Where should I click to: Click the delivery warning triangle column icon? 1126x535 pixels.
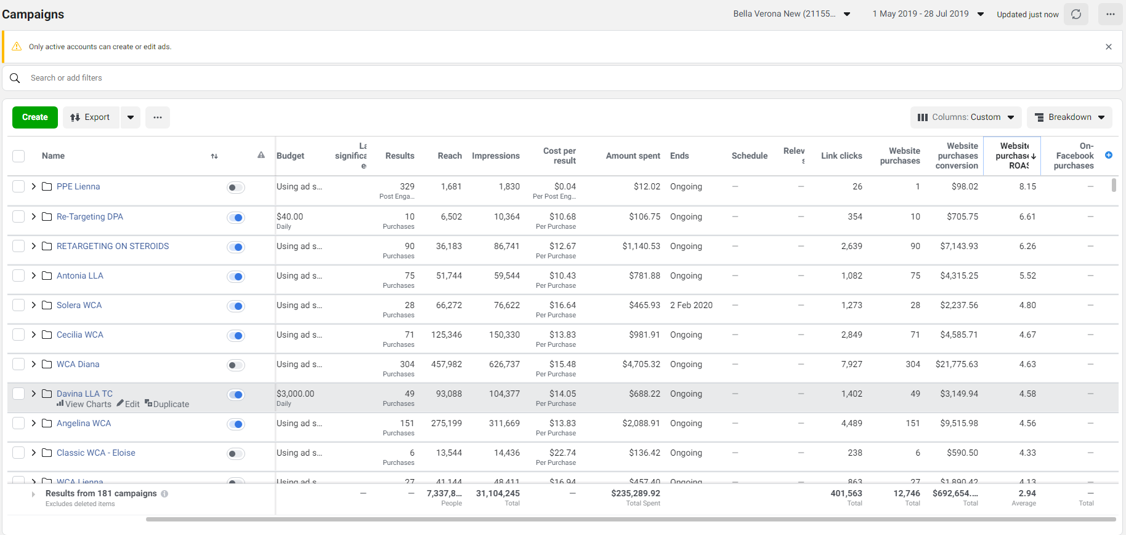click(261, 155)
